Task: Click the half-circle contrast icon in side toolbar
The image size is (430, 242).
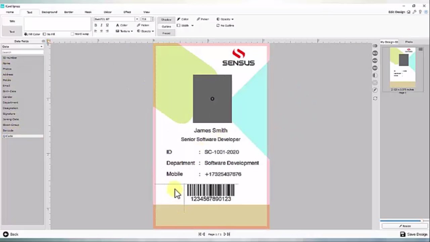Action: point(375,75)
